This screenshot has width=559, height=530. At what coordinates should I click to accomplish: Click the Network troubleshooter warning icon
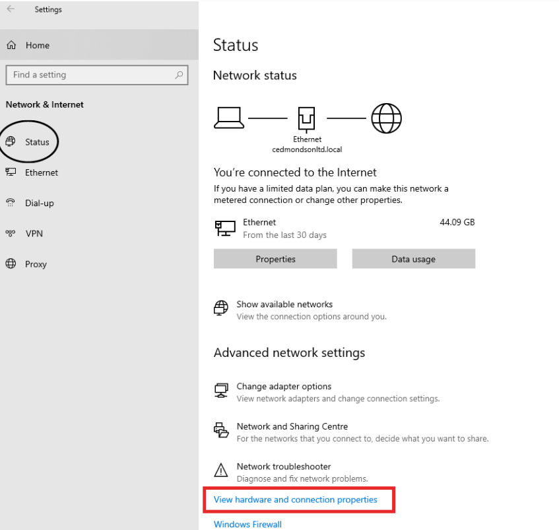click(220, 471)
